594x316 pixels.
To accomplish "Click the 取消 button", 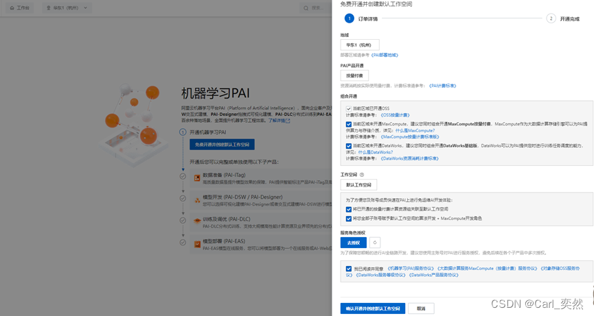I will (421, 308).
